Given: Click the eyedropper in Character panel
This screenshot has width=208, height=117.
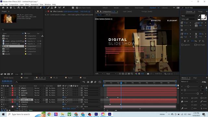Looking at the screenshot, I should (x=199, y=16).
